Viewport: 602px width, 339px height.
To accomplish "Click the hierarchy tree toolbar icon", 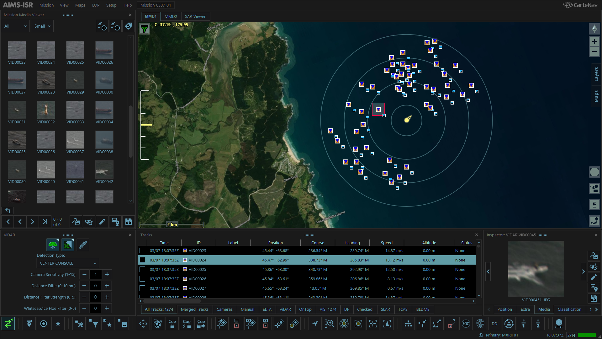I will coord(408,324).
